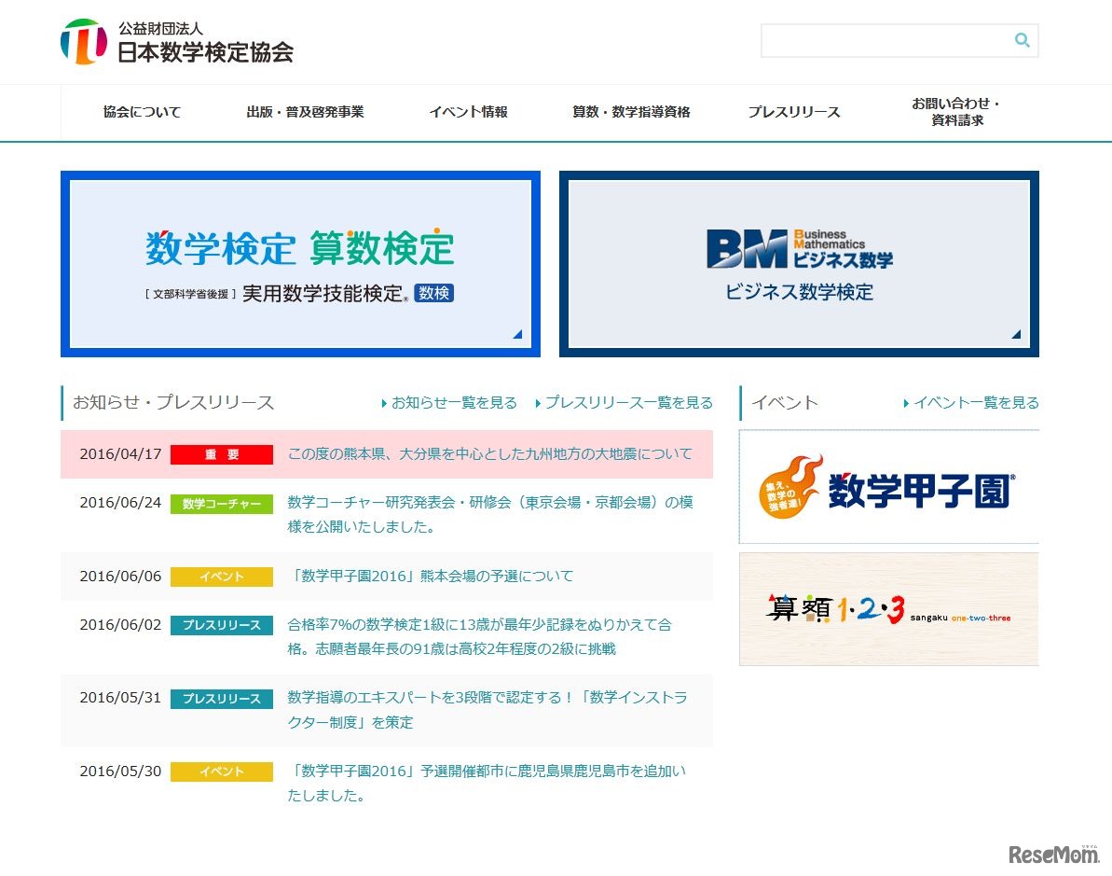Image resolution: width=1112 pixels, height=876 pixels.
Task: Click イベント tag dated 2016/06/06
Action: 222,577
